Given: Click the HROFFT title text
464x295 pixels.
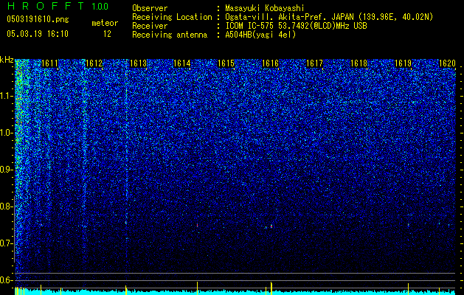Looking at the screenshot, I should click(x=46, y=6).
